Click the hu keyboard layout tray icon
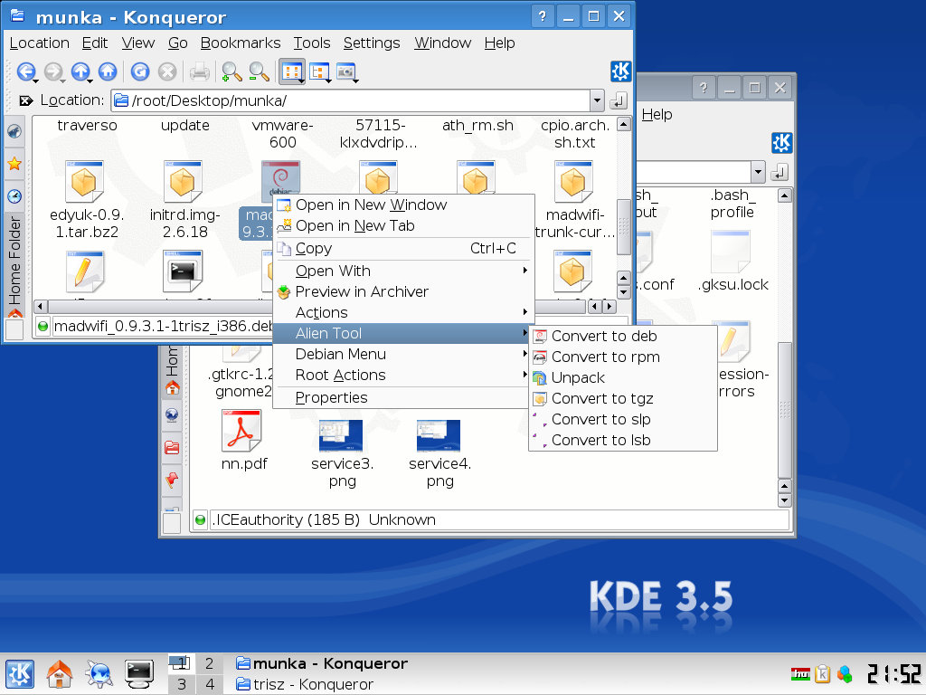The height and width of the screenshot is (695, 926). pyautogui.click(x=800, y=673)
